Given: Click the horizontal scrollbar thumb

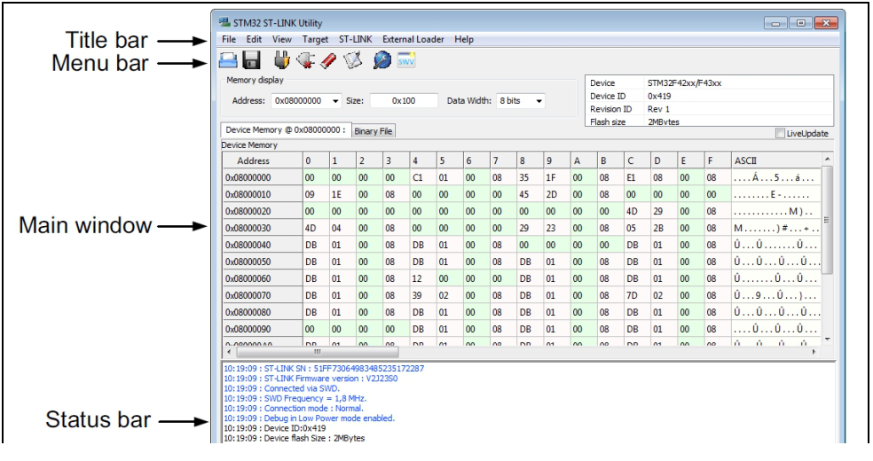Looking at the screenshot, I should tap(318, 351).
